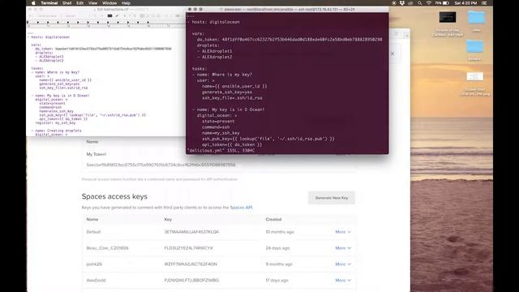Open the Notification Center icon
The height and width of the screenshot is (292, 519).
[484, 3]
